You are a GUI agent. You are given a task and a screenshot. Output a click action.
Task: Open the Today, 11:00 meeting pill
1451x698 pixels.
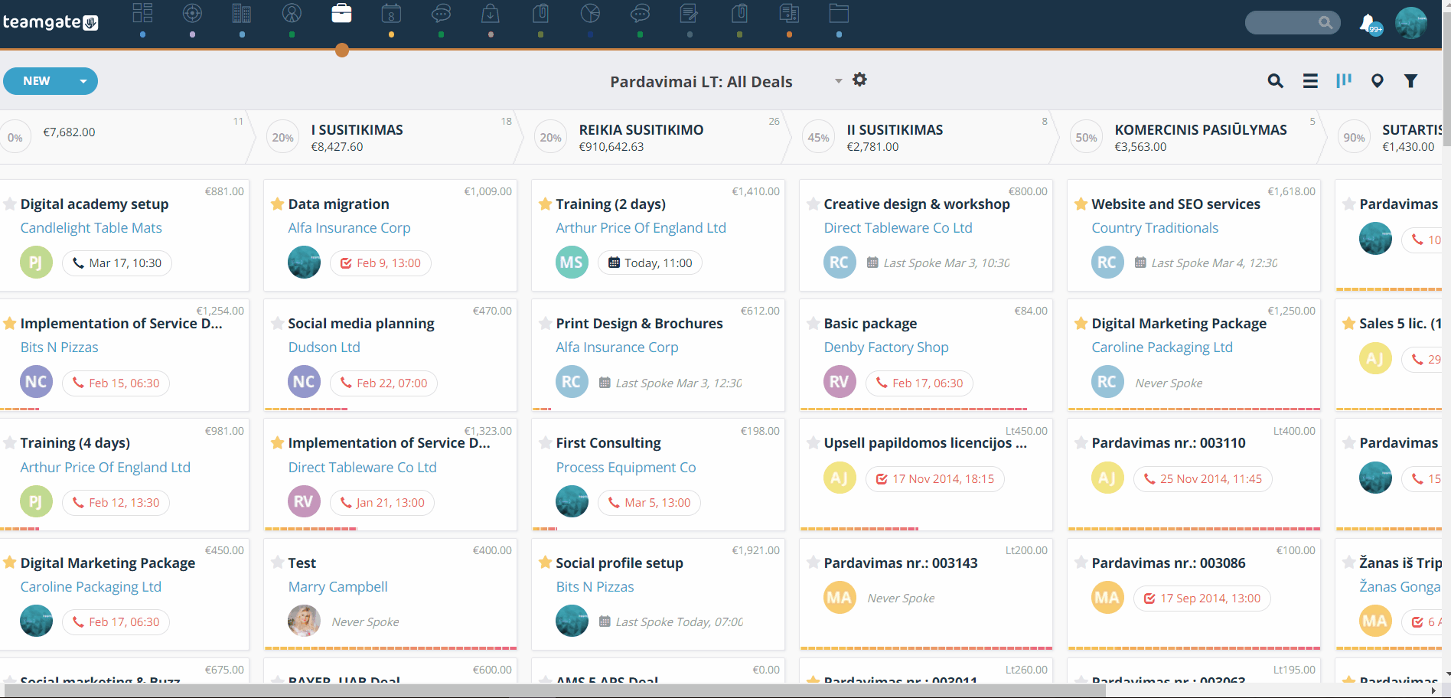(650, 263)
